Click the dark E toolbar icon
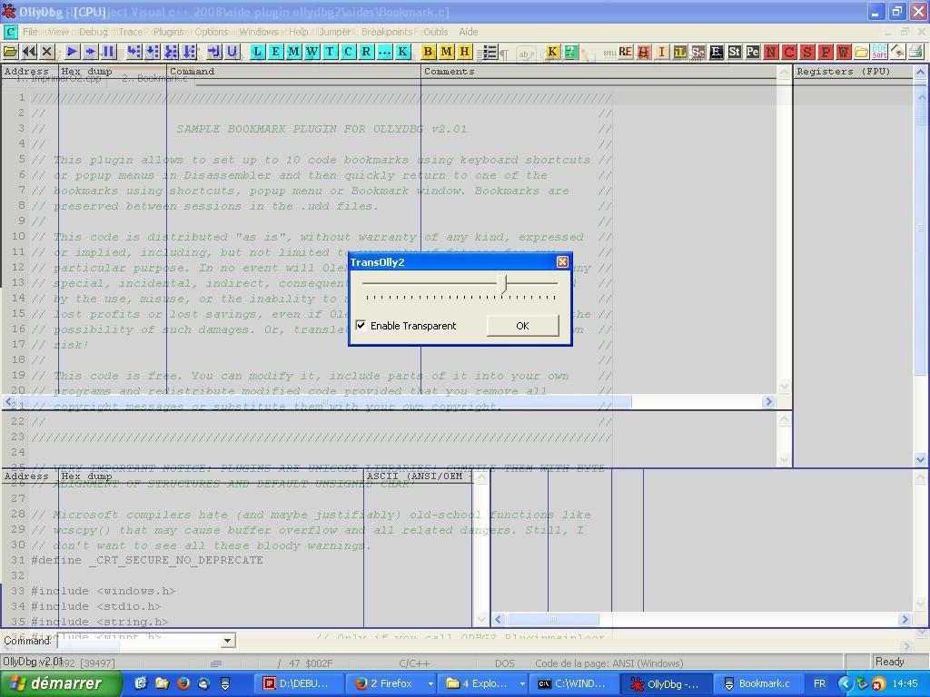The width and height of the screenshot is (930, 697). pos(717,52)
